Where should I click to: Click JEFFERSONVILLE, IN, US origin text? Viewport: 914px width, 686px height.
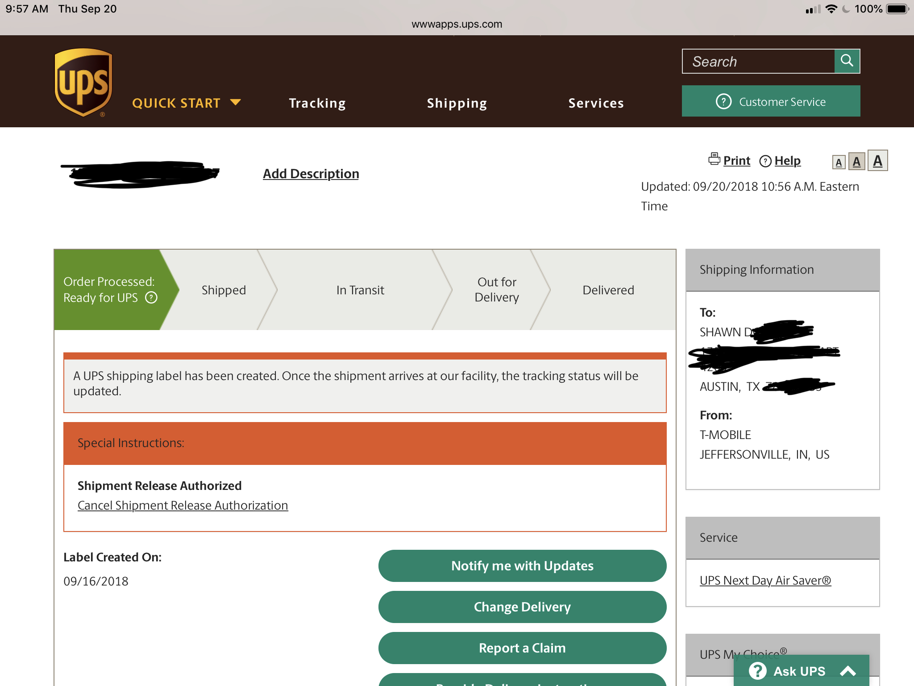click(x=764, y=454)
